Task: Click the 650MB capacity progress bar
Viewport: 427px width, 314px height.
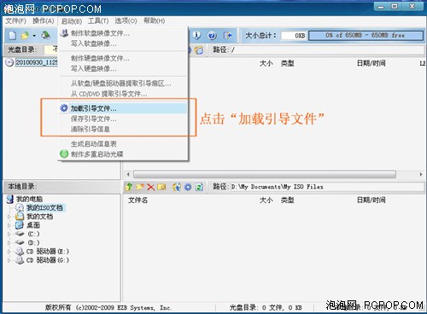Action: [x=366, y=35]
